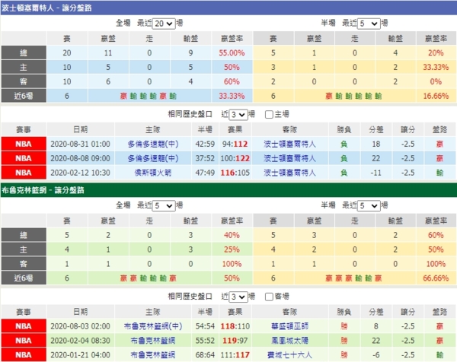Click the Celtics 近6場 full-time 贏輸 sequence

click(149, 96)
